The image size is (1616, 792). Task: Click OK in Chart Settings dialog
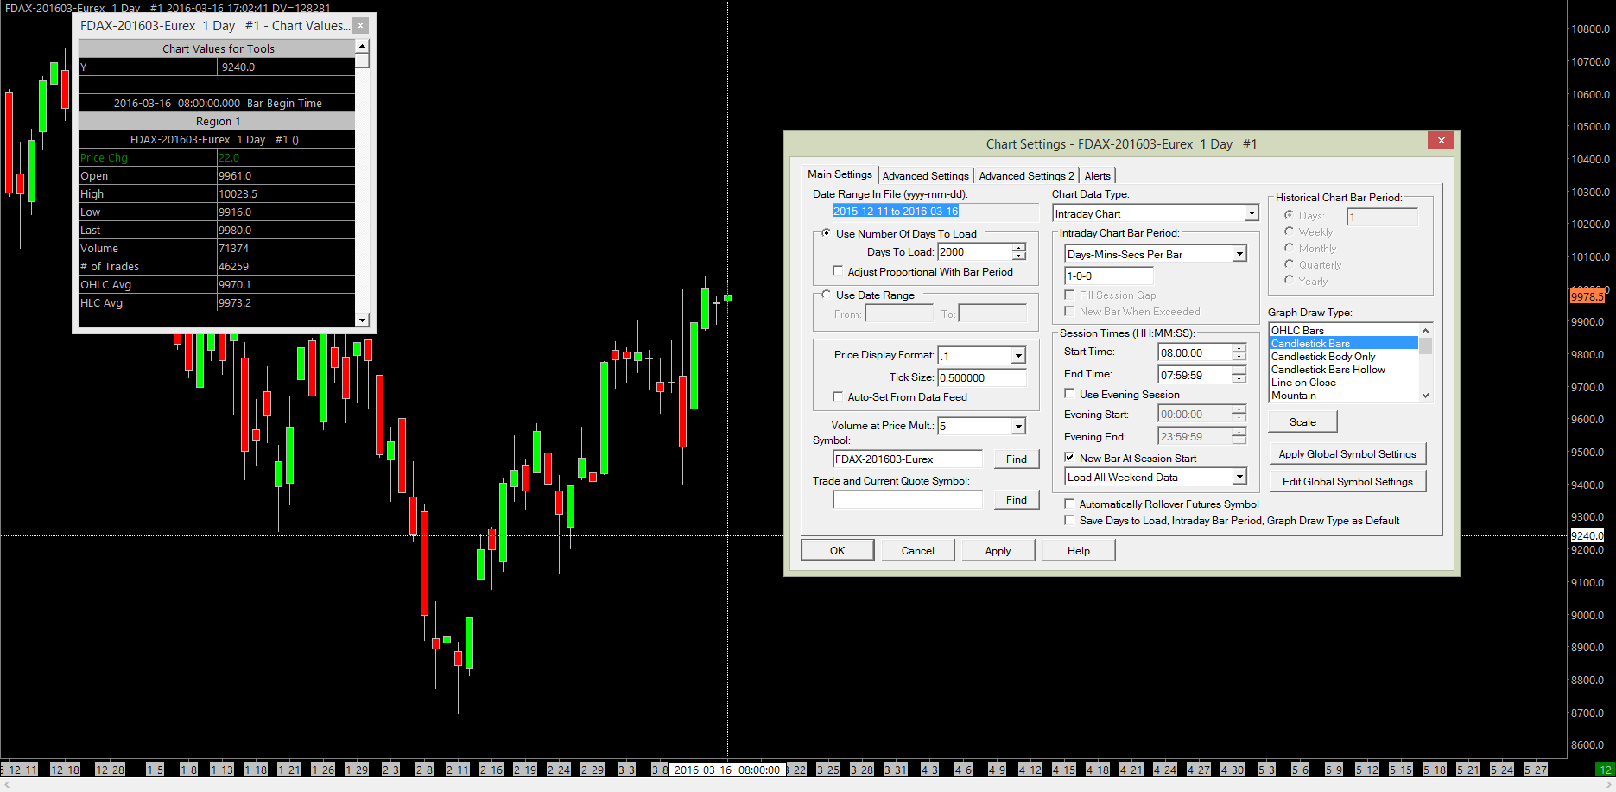point(837,550)
